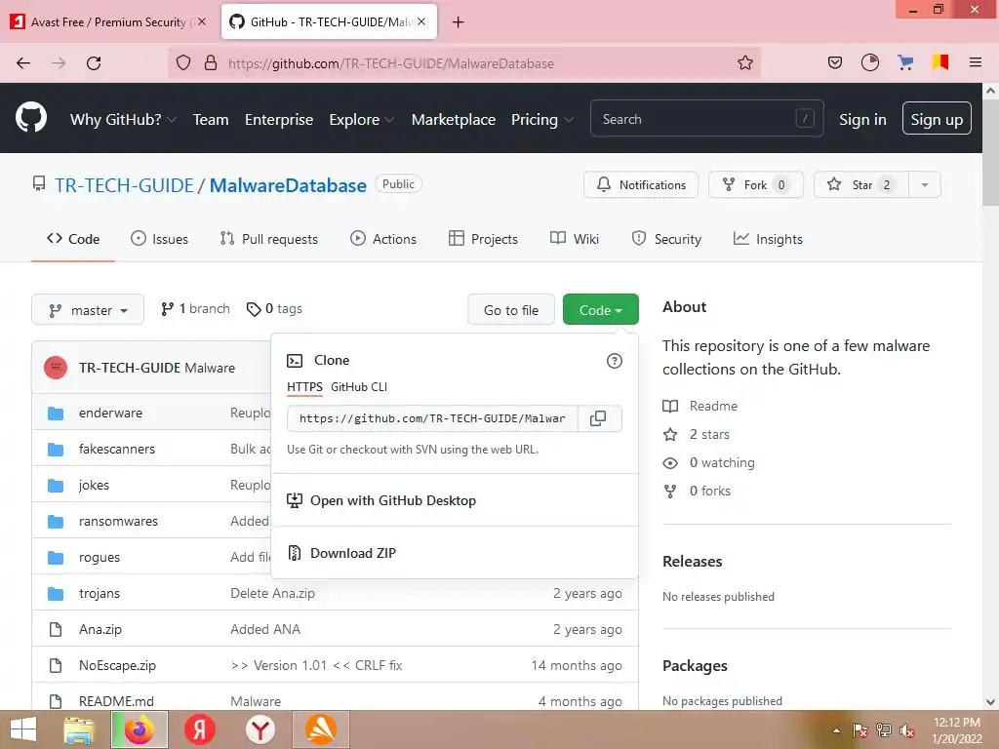Star the repository

861,184
